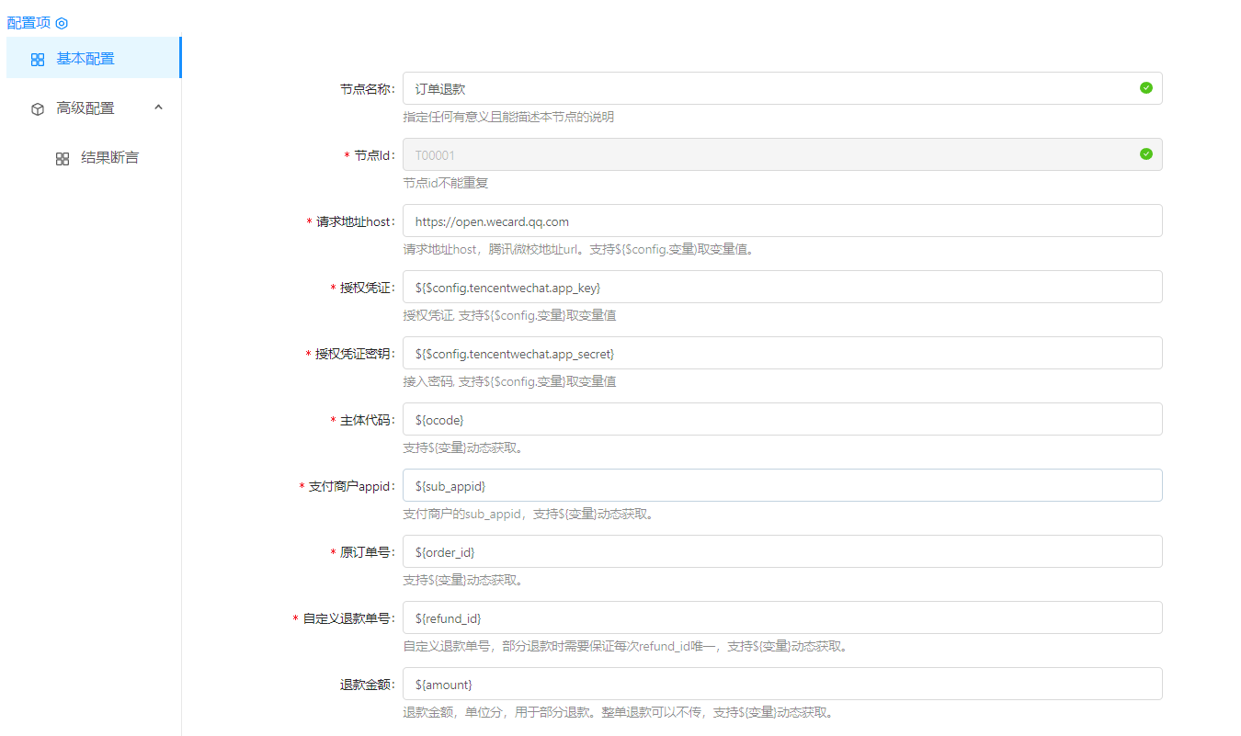This screenshot has height=736, width=1241.
Task: Click the 原订单号 ${order_id} field
Action: (781, 551)
